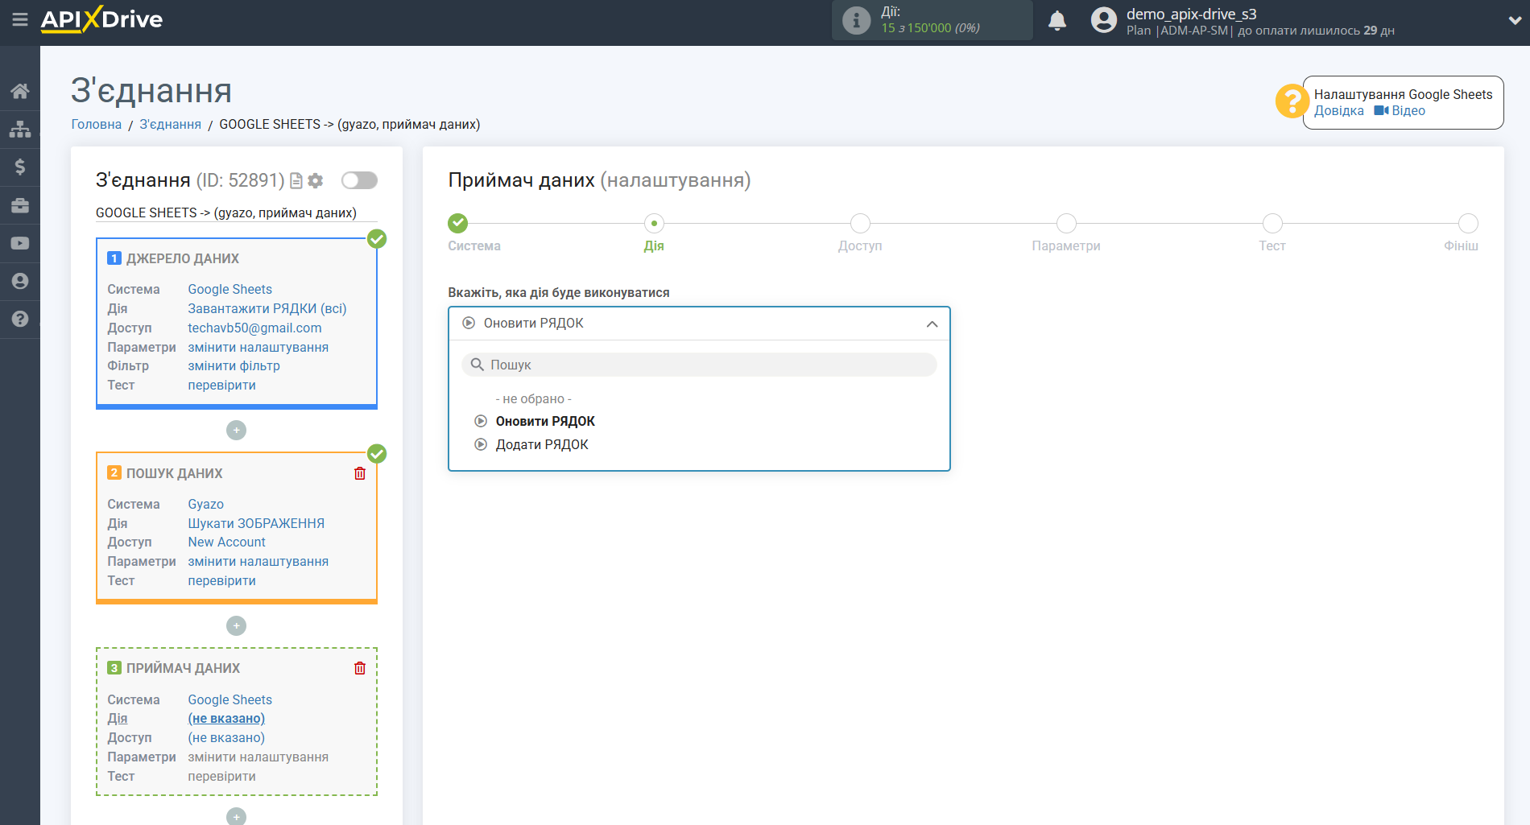Open the connections sitemap icon in sidebar

click(20, 129)
